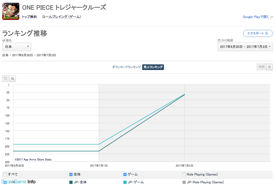Switch chart granularity to 日
276x185 pixels.
(x=269, y=67)
